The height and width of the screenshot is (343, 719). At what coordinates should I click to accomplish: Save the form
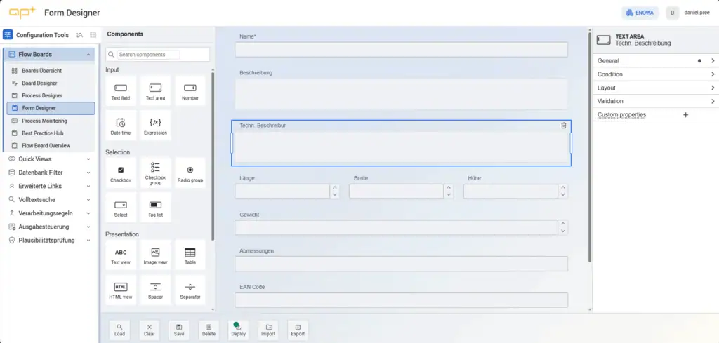coord(179,330)
